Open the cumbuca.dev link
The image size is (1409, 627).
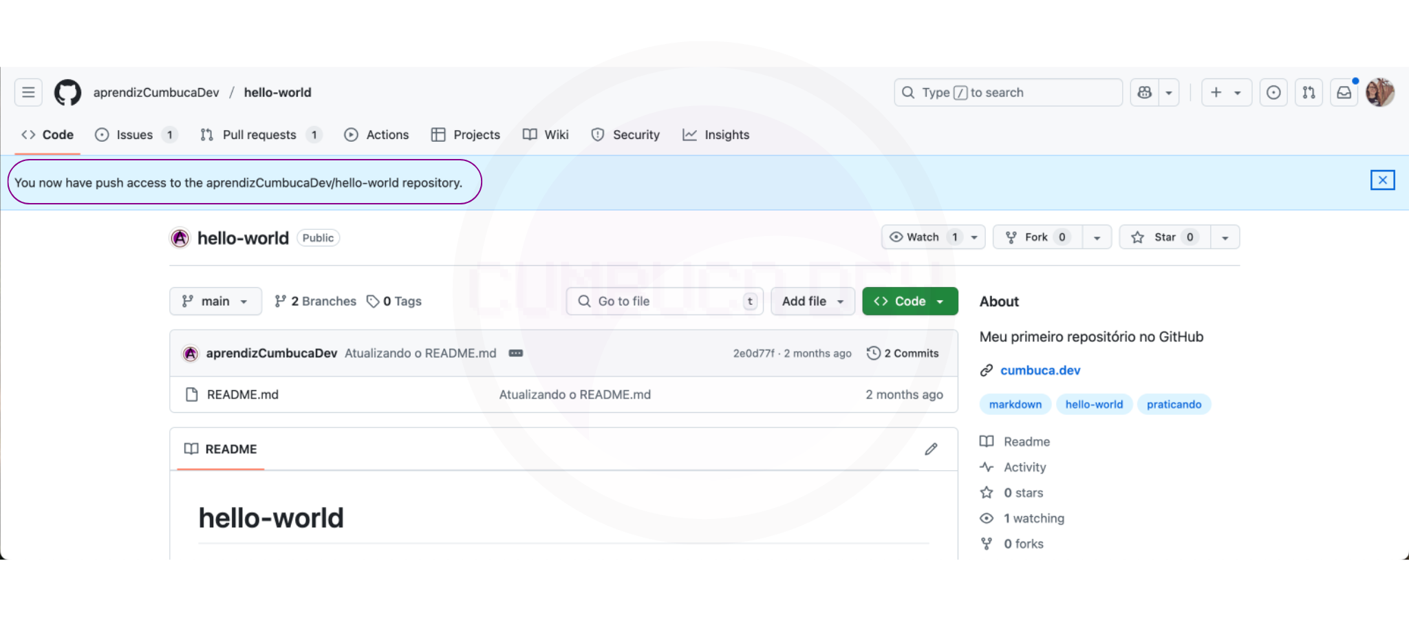click(1040, 370)
